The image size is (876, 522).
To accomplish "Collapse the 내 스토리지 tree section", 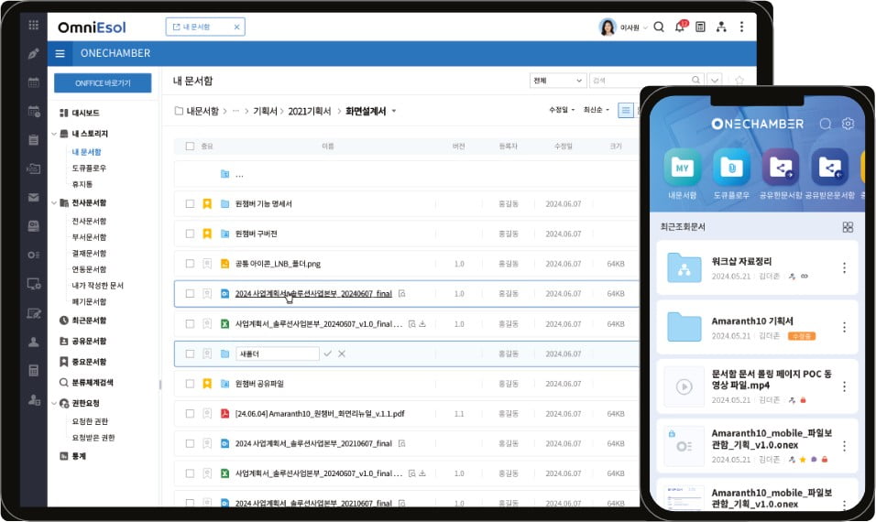I will pyautogui.click(x=54, y=134).
